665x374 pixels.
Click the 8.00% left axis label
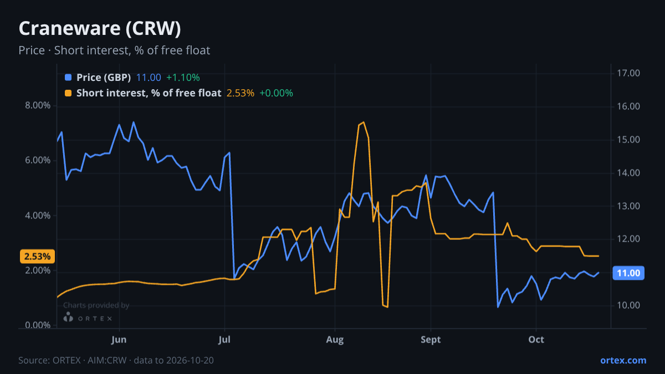38,105
